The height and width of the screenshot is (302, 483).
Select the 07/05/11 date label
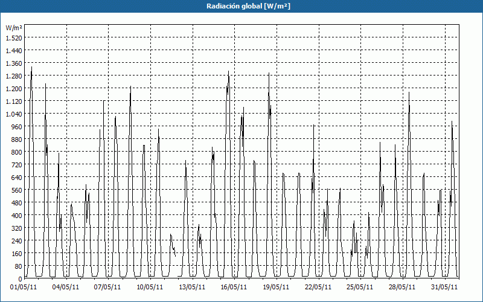[107, 288]
